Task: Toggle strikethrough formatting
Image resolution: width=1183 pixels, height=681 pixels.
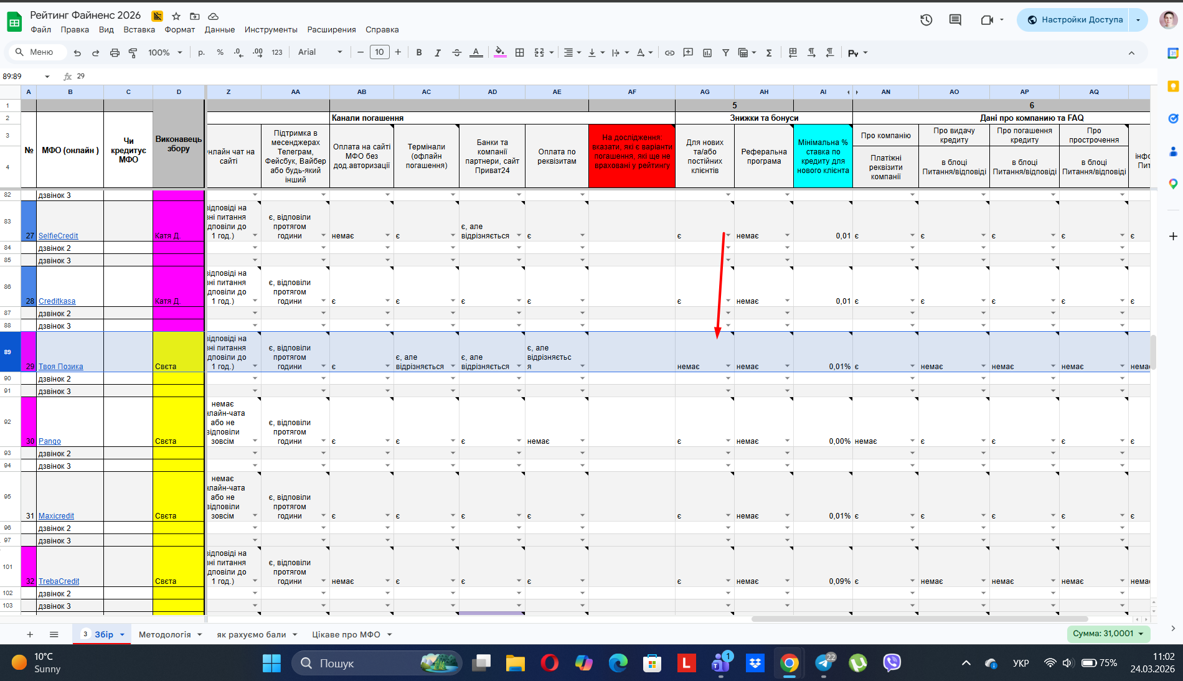Action: click(x=456, y=53)
